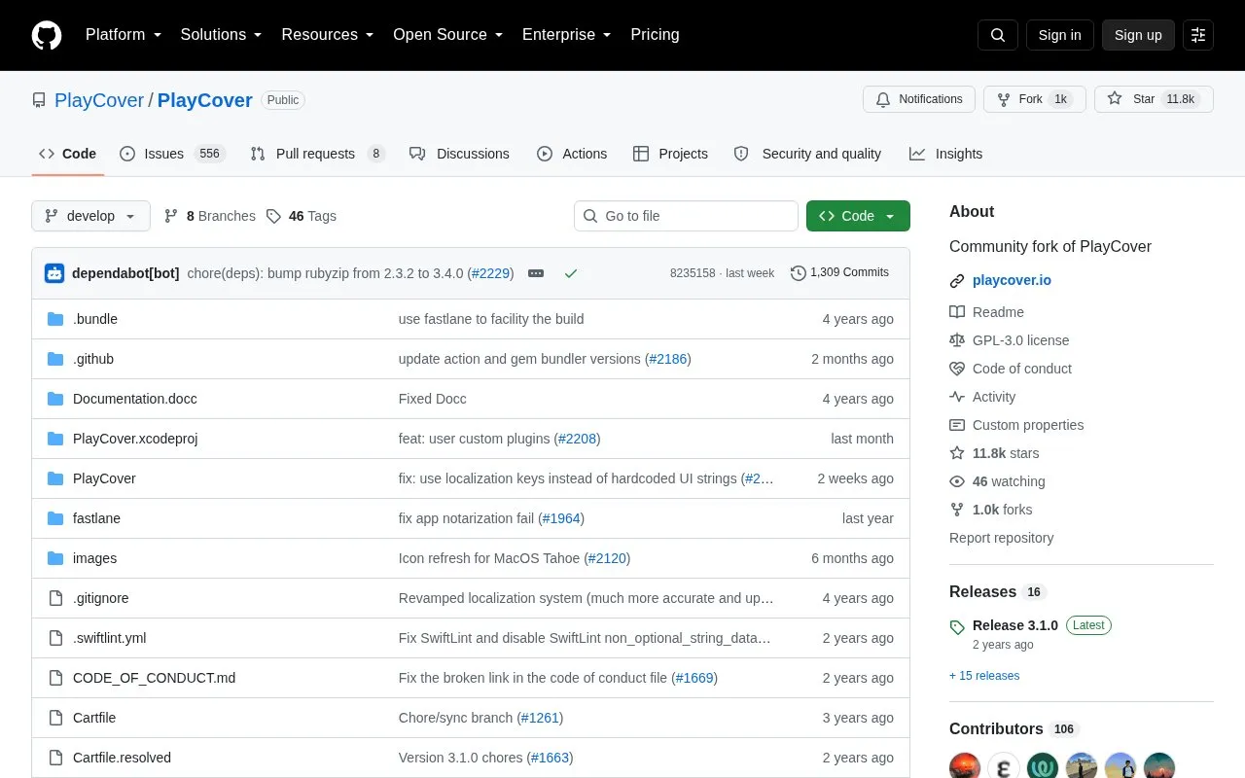Open the .bundle folder icon
Viewport: 1245px width, 778px height.
click(x=55, y=319)
